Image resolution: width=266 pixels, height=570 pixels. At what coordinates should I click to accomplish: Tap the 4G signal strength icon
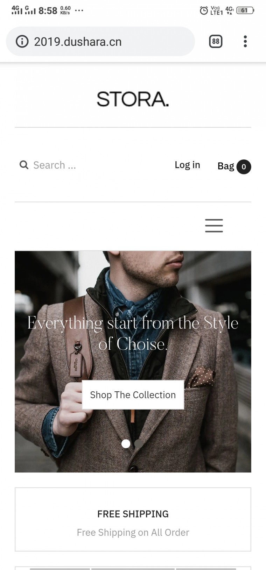pyautogui.click(x=16, y=10)
